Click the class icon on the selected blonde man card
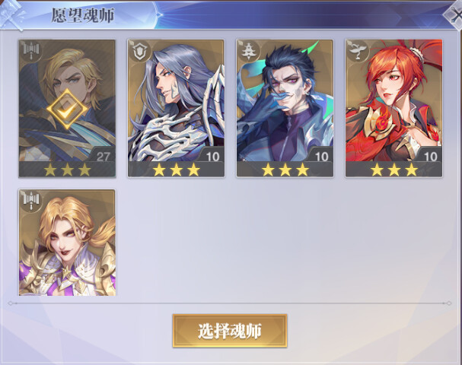The width and height of the screenshot is (462, 365). click(x=31, y=51)
